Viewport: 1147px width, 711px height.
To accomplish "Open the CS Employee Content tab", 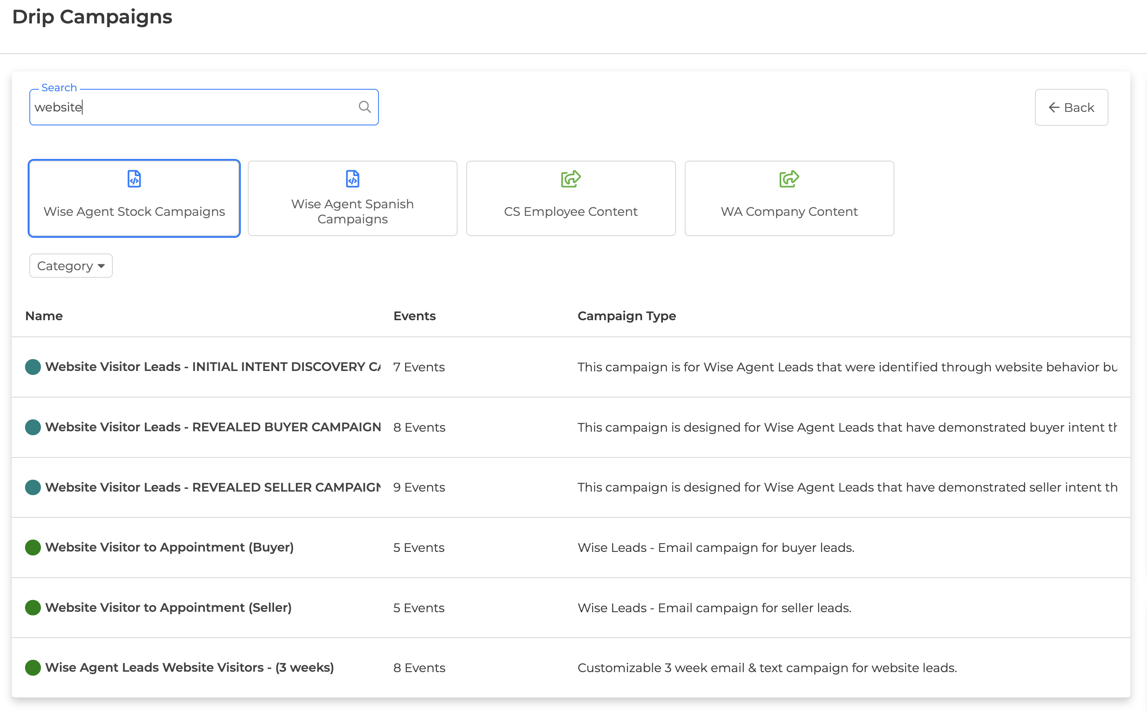I will click(x=571, y=198).
